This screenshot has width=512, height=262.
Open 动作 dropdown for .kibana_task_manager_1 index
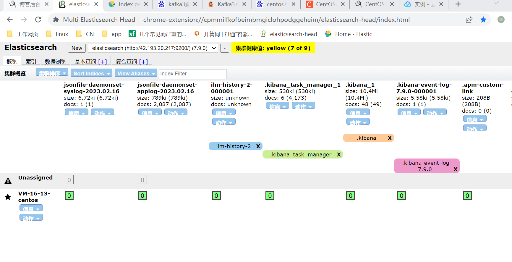303,106
